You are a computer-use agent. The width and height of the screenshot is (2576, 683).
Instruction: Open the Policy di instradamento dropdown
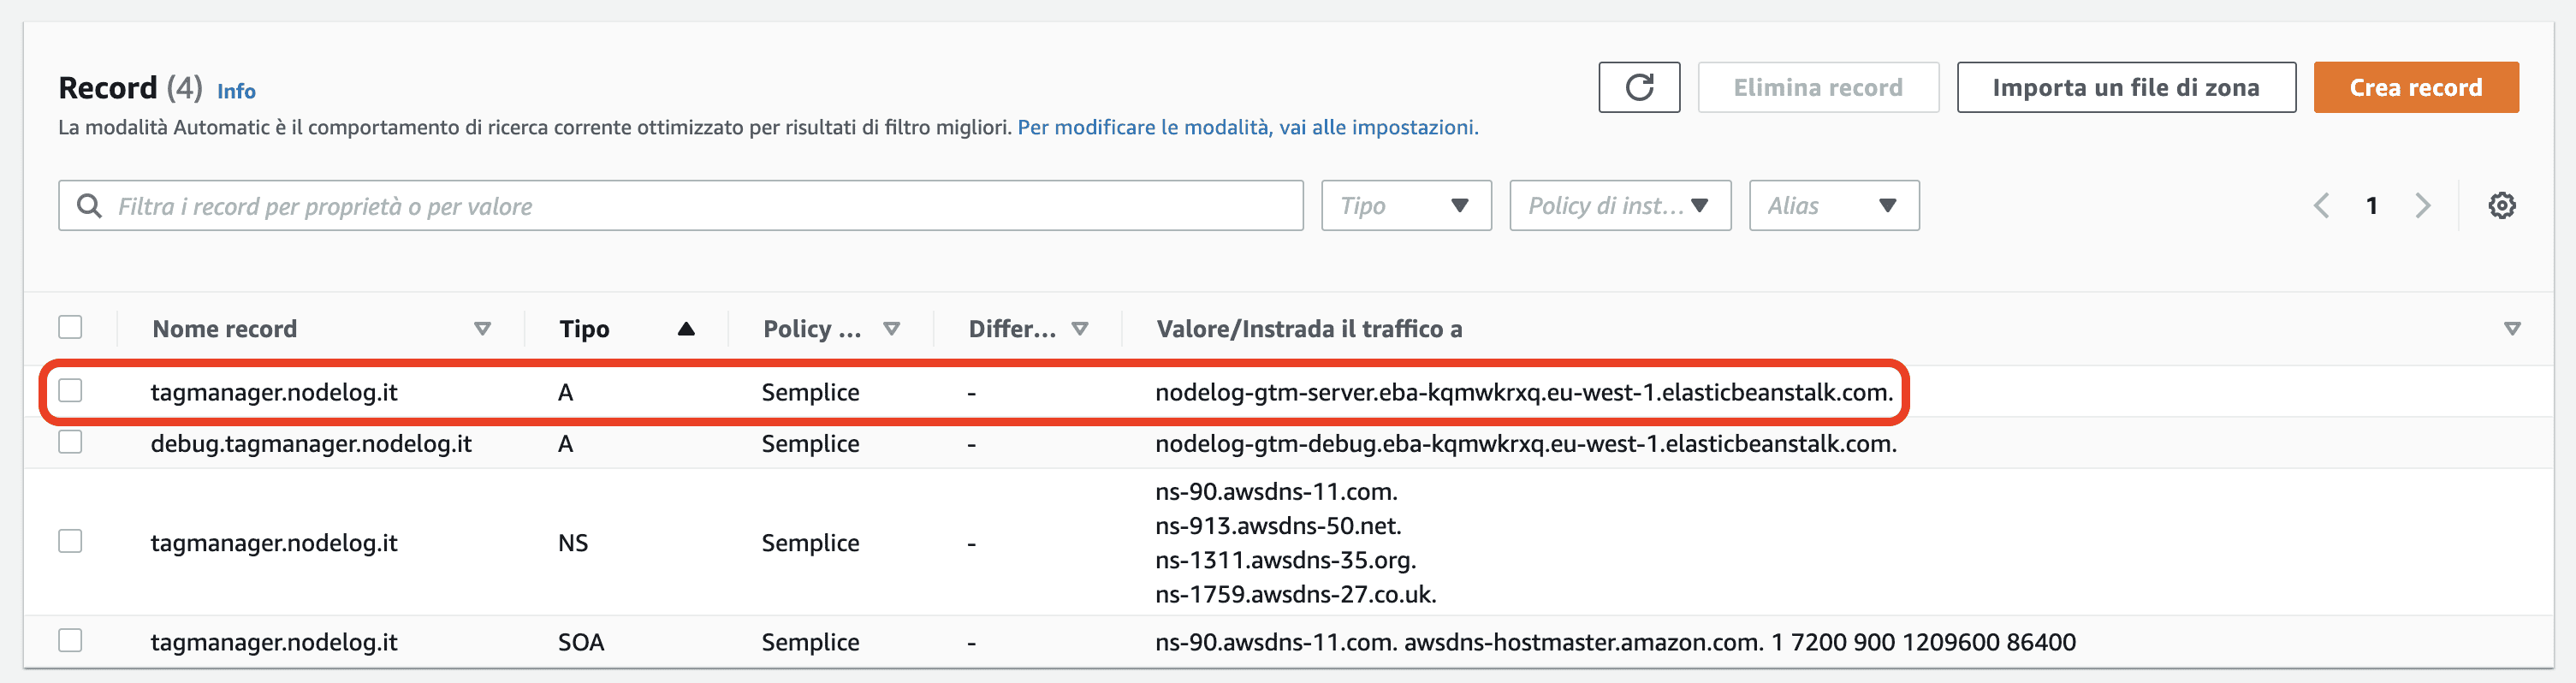[1619, 205]
